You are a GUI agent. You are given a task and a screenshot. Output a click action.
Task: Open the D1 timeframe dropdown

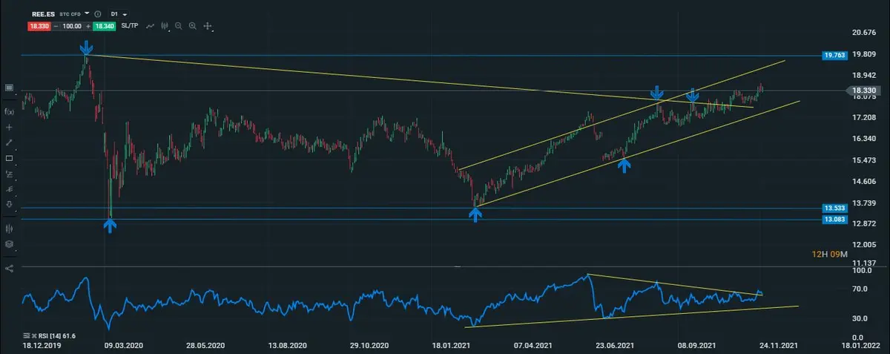coord(119,14)
